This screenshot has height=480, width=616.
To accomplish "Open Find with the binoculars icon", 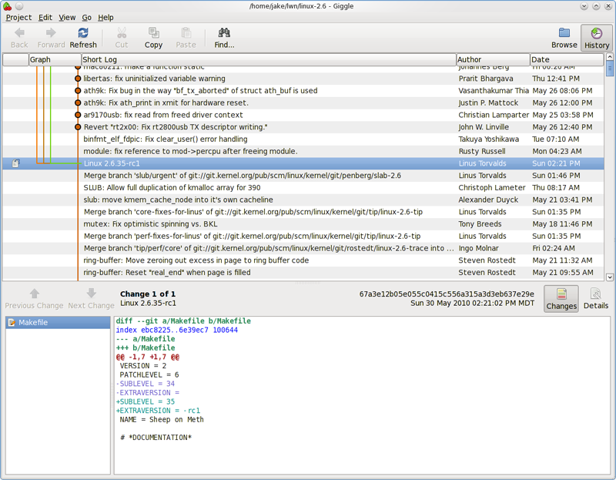I will click(224, 32).
